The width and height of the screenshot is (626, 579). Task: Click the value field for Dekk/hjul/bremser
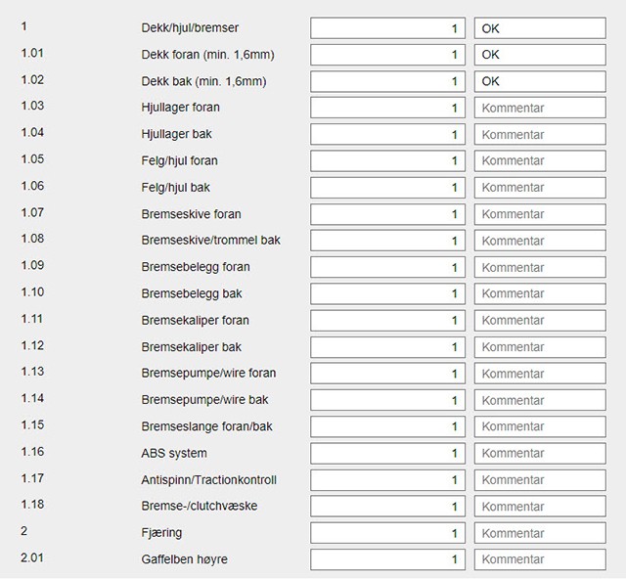click(387, 28)
